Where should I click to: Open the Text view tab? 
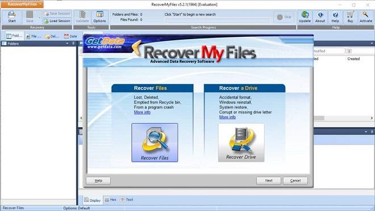(x=127, y=200)
